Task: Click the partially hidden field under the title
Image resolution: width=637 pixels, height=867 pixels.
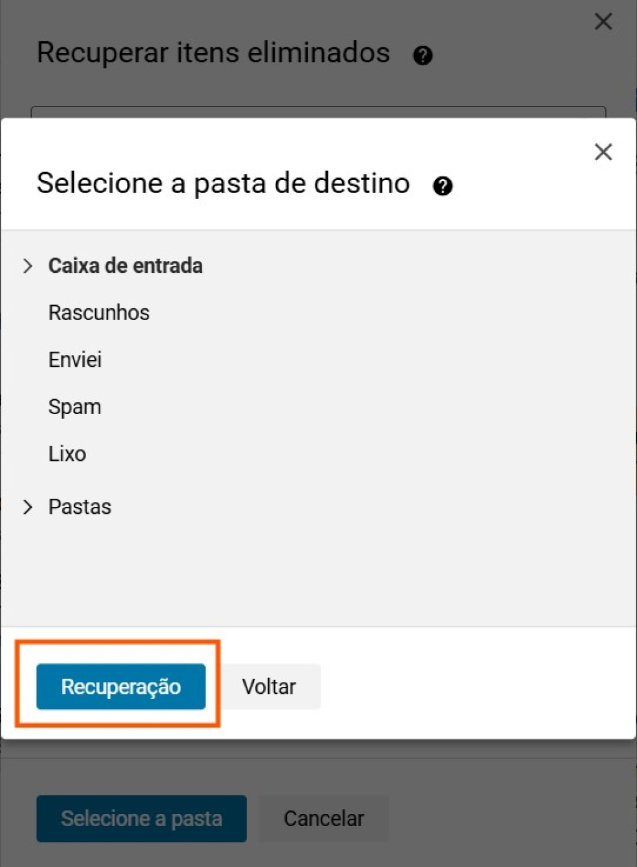Action: (318, 112)
